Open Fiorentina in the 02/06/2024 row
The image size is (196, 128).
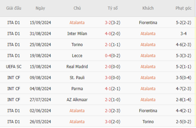148,111
